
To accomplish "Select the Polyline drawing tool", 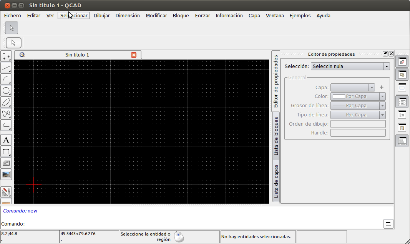I will 6,125.
